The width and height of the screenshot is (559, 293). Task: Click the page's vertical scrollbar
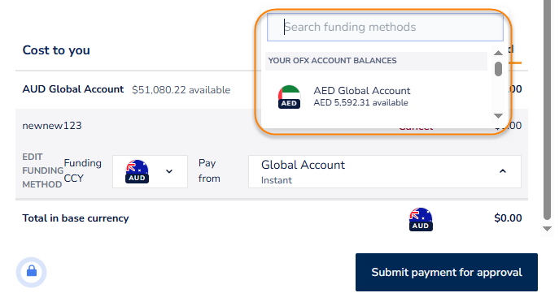point(547,110)
